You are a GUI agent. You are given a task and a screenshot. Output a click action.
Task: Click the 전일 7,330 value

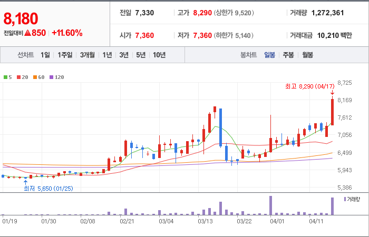[144, 13]
